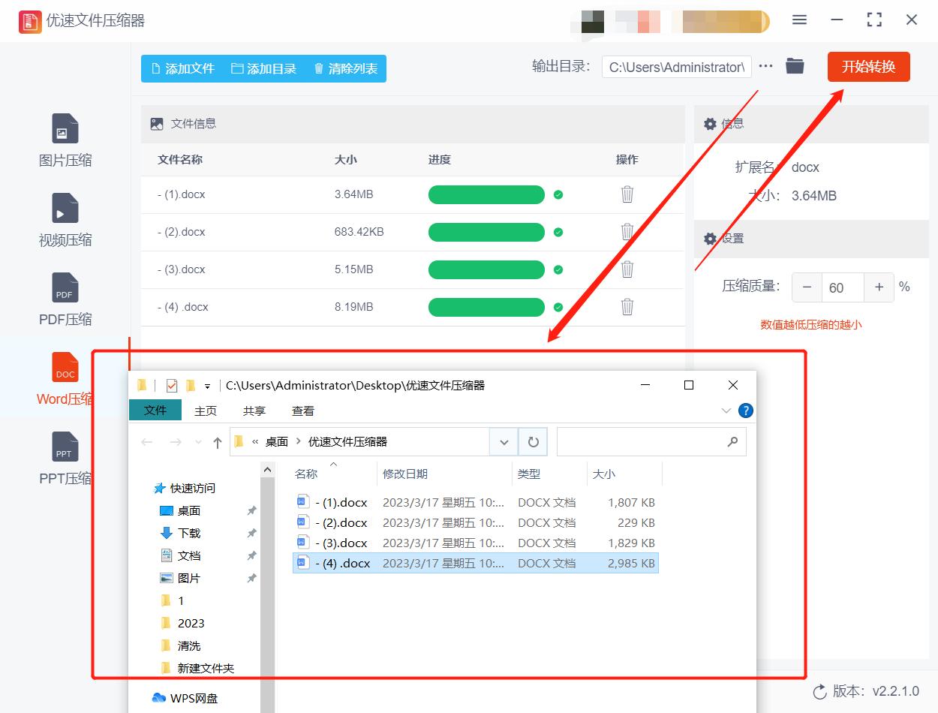The width and height of the screenshot is (938, 713).
Task: Switch to PDF压缩 mode
Action: click(x=65, y=299)
